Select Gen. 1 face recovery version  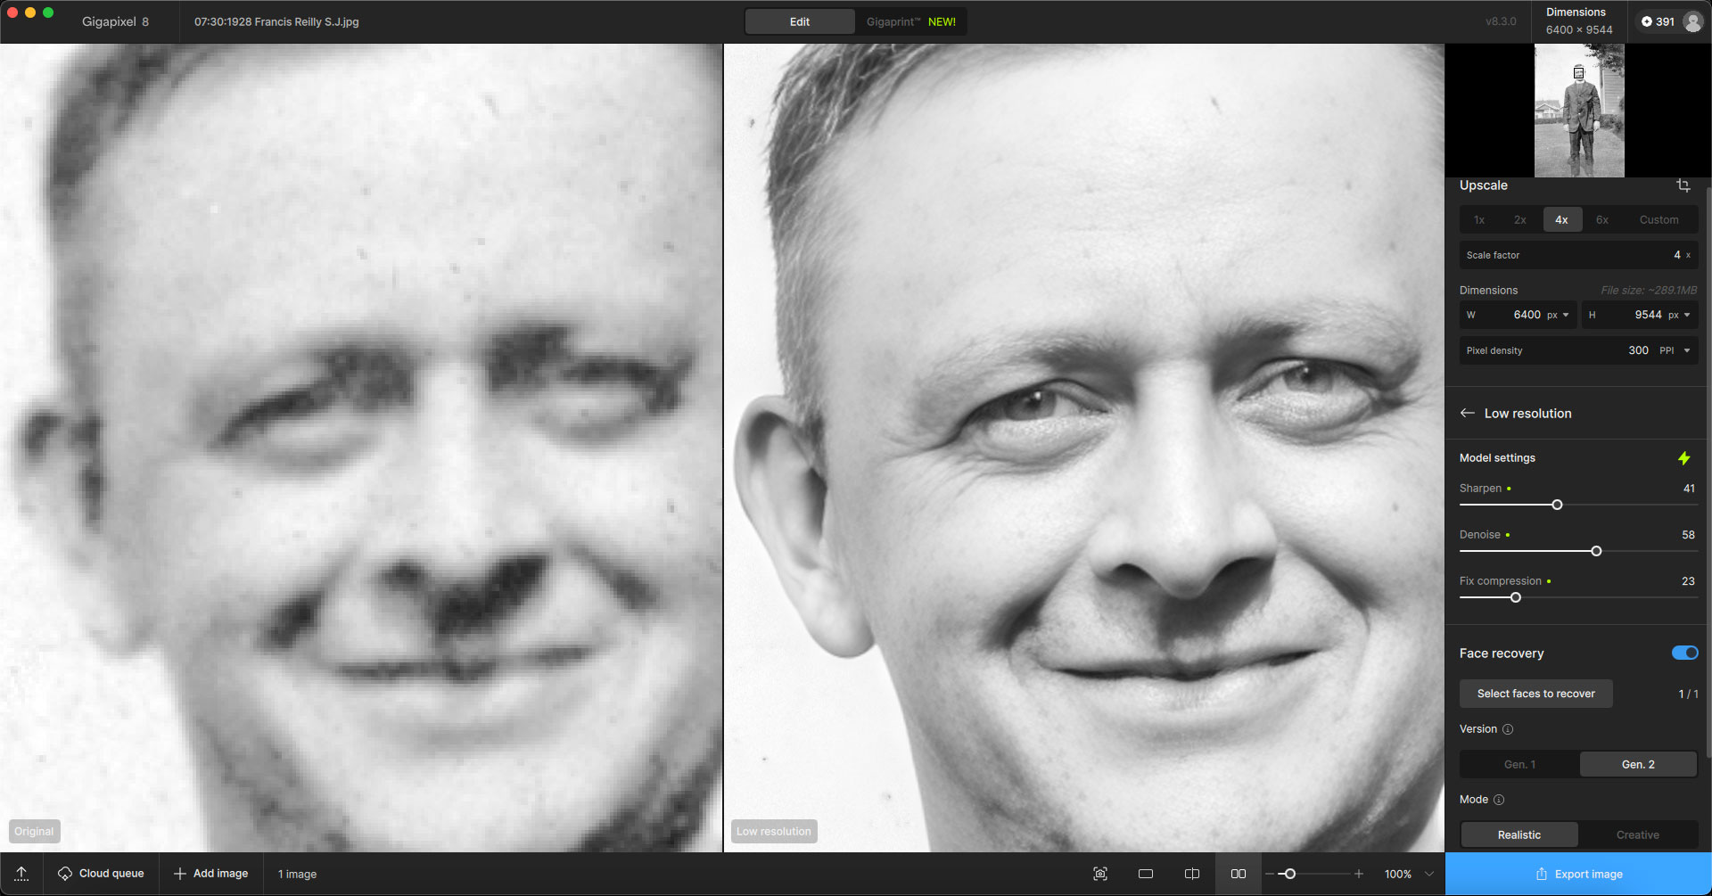coord(1519,764)
